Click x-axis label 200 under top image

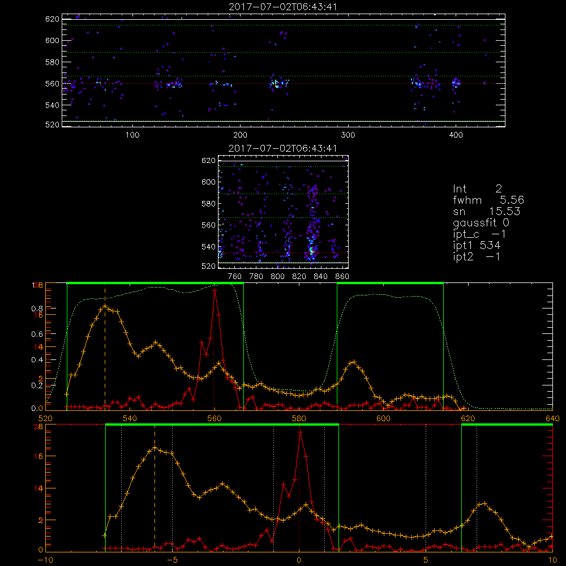coord(240,135)
